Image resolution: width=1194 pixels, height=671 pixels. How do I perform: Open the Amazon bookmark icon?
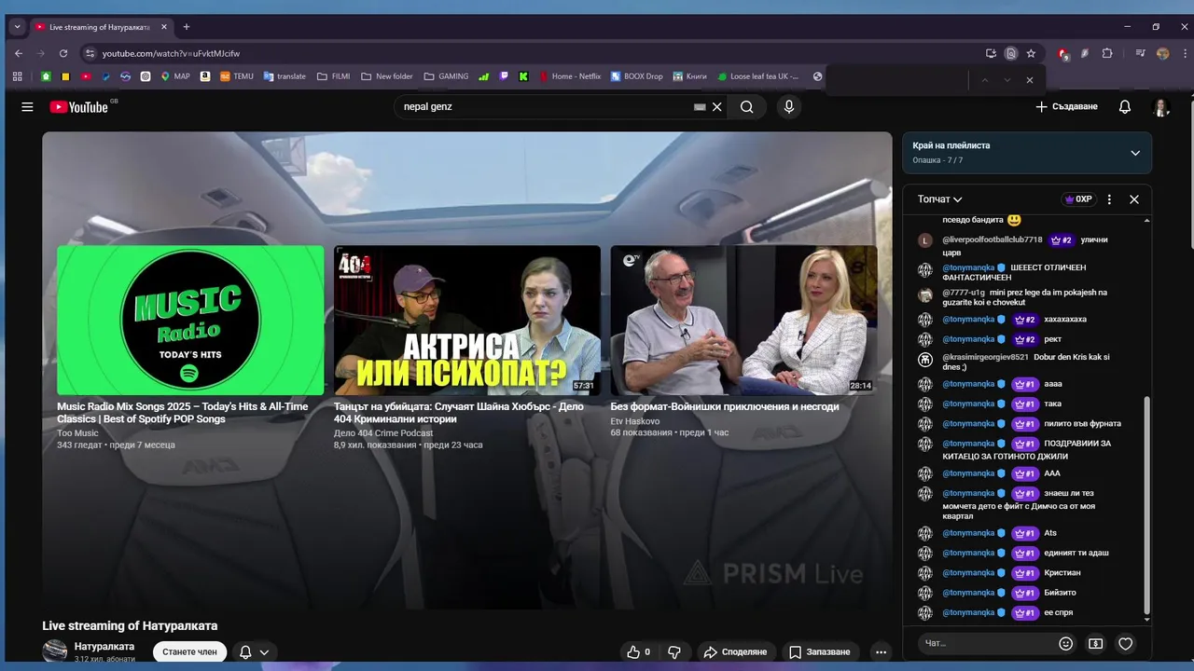tap(205, 76)
